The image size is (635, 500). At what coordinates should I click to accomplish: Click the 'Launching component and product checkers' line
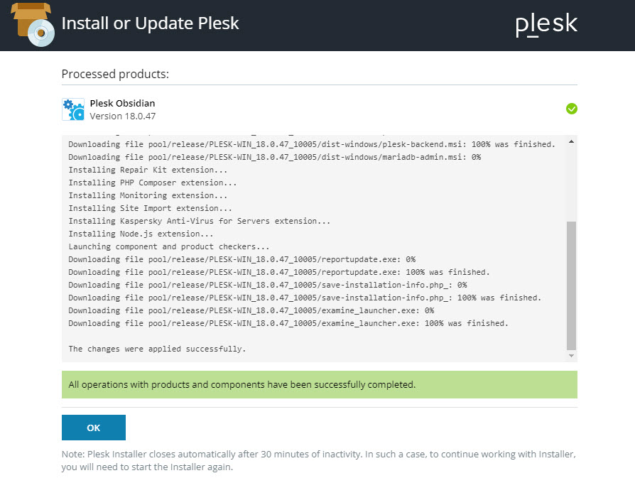(x=169, y=246)
